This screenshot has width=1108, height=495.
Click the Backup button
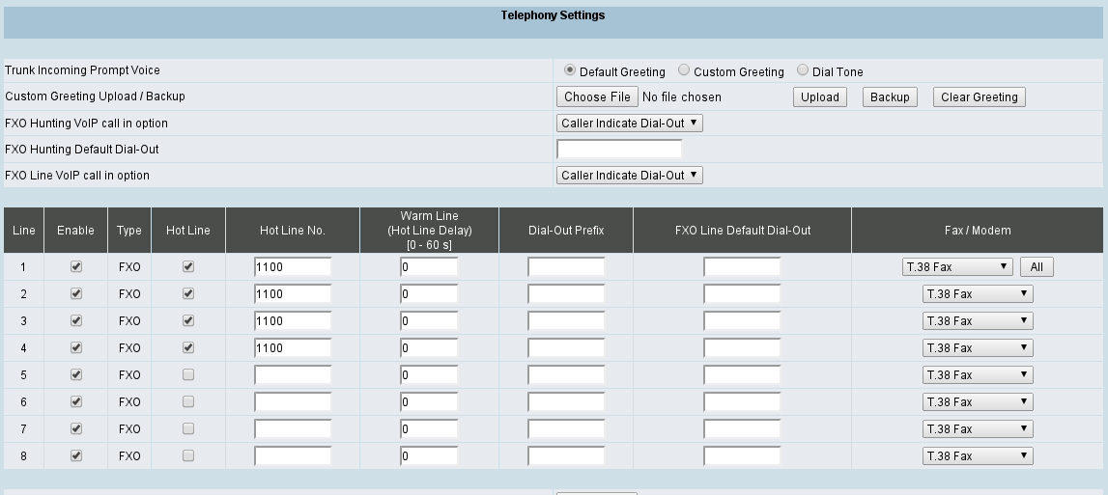coord(890,97)
